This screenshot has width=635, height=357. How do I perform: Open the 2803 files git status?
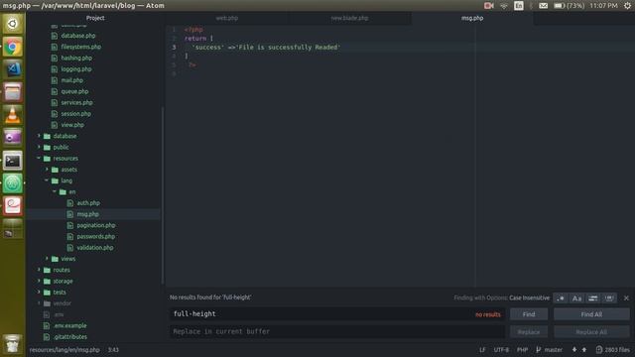(613, 350)
